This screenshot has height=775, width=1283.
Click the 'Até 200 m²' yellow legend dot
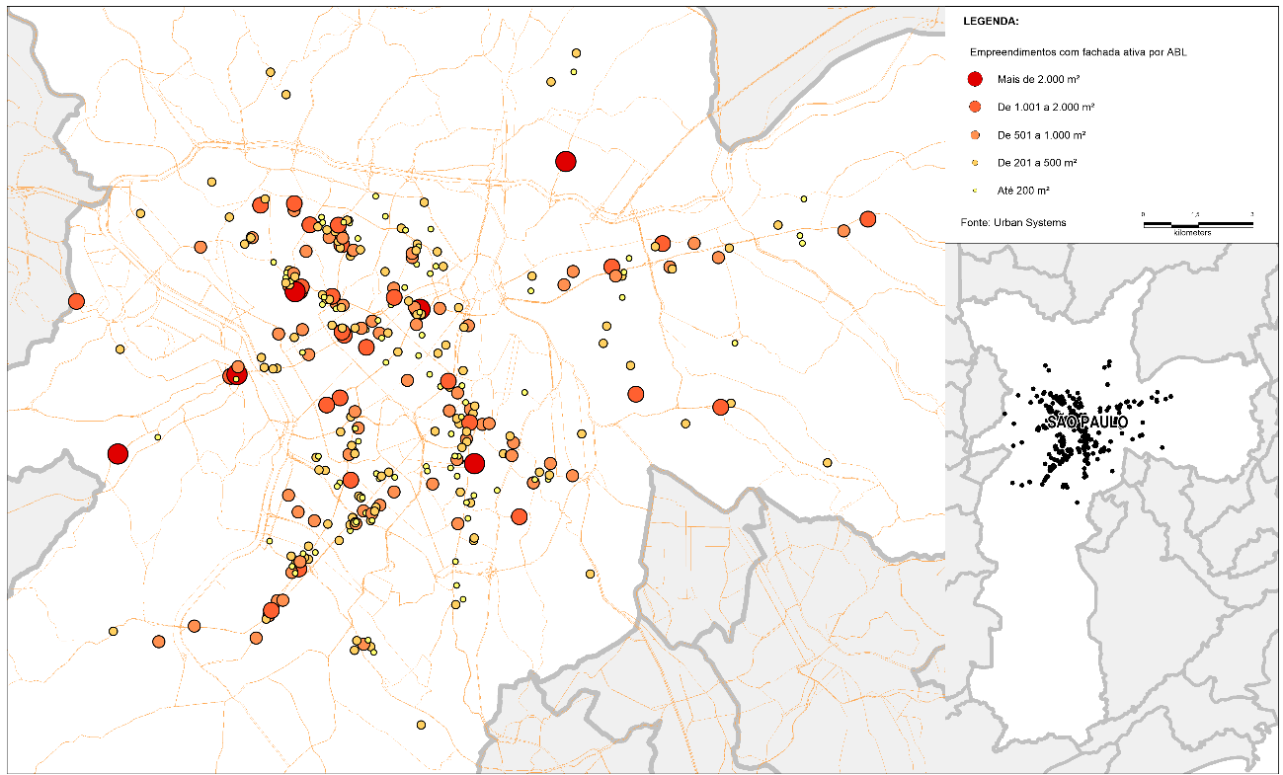975,190
